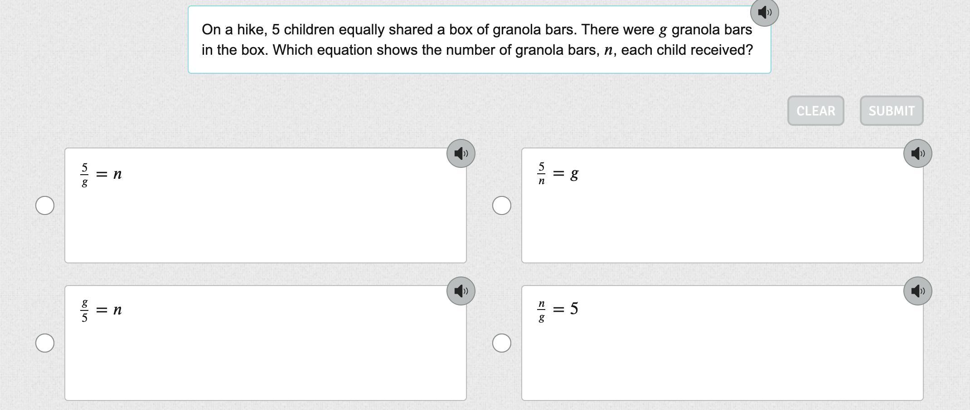Play audio for the n/g = 5 answer
The image size is (970, 410).
(917, 291)
